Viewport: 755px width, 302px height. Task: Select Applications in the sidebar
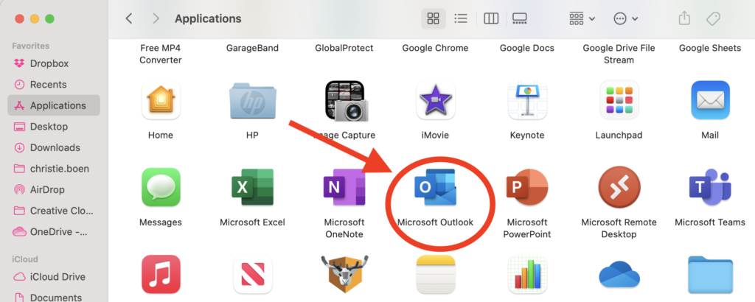(x=54, y=105)
